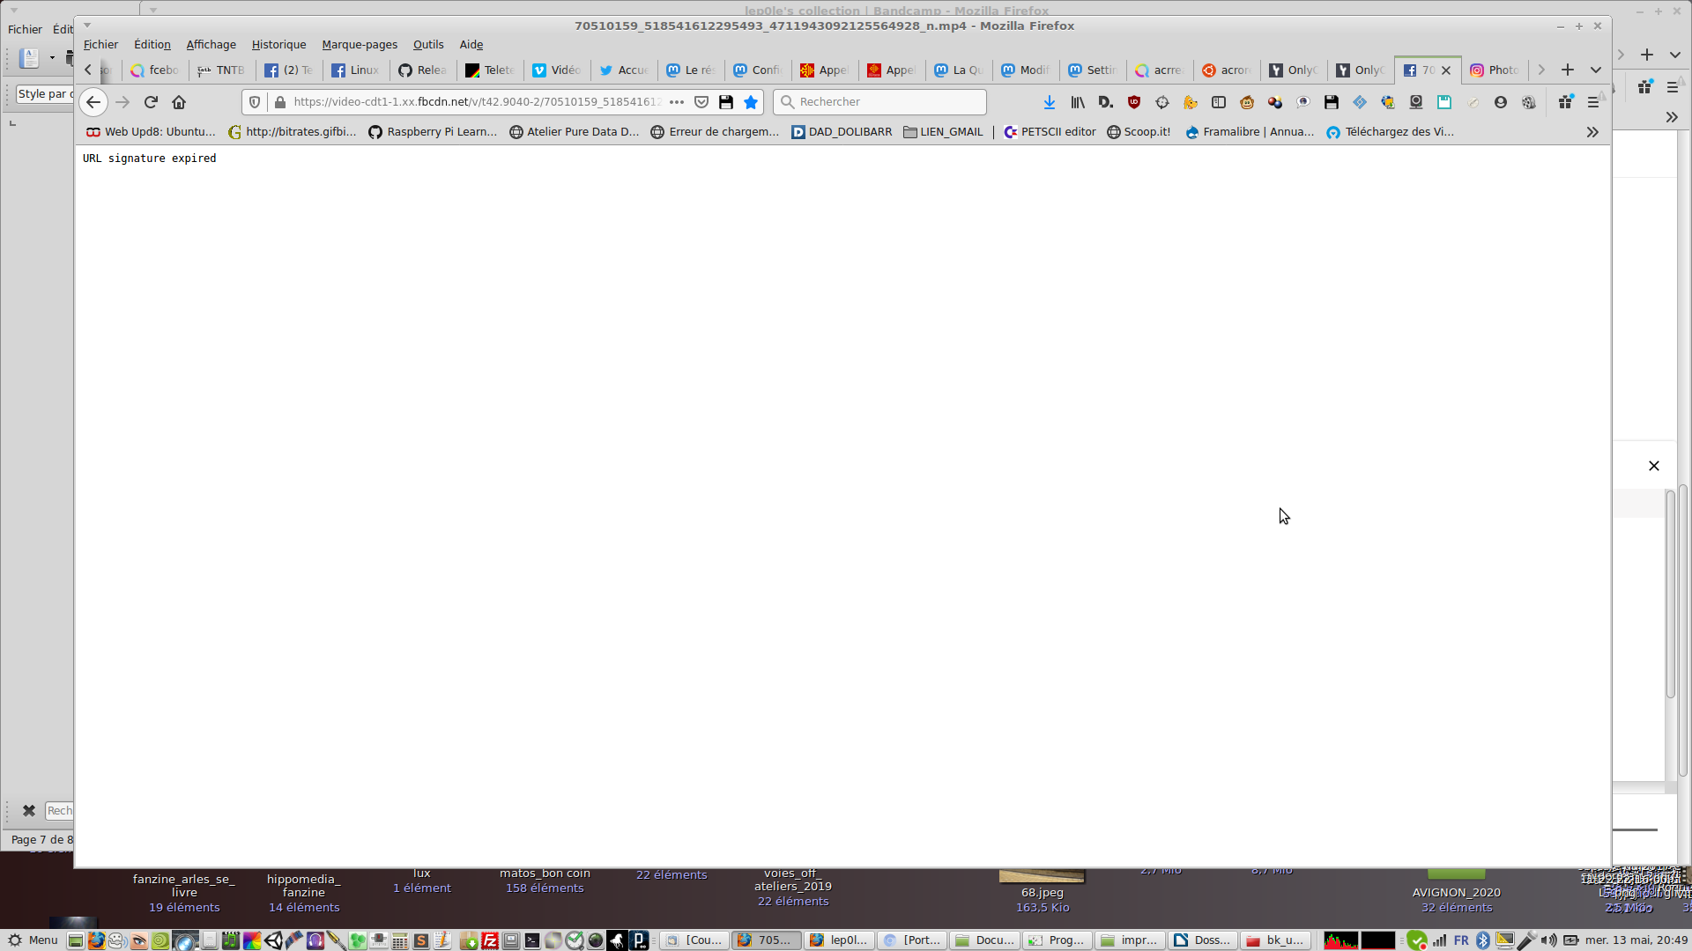The width and height of the screenshot is (1692, 951).
Task: Click the Firefox Account avatar icon
Action: tap(1500, 102)
